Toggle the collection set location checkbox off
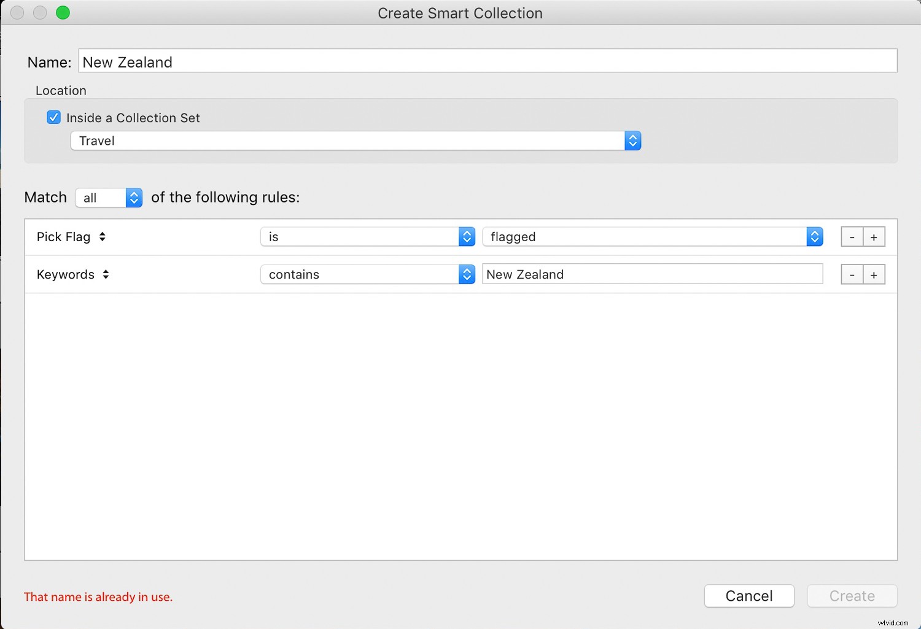Image resolution: width=921 pixels, height=629 pixels. [x=54, y=117]
